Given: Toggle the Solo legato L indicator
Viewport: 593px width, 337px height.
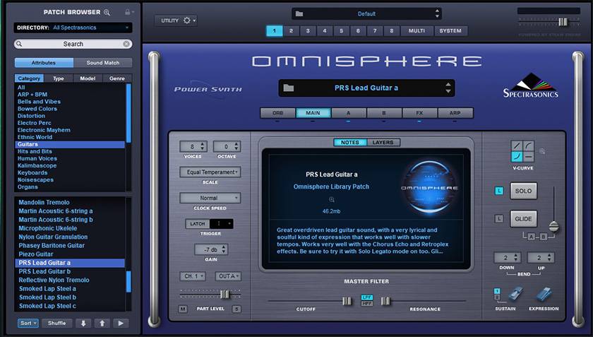Looking at the screenshot, I should point(499,191).
